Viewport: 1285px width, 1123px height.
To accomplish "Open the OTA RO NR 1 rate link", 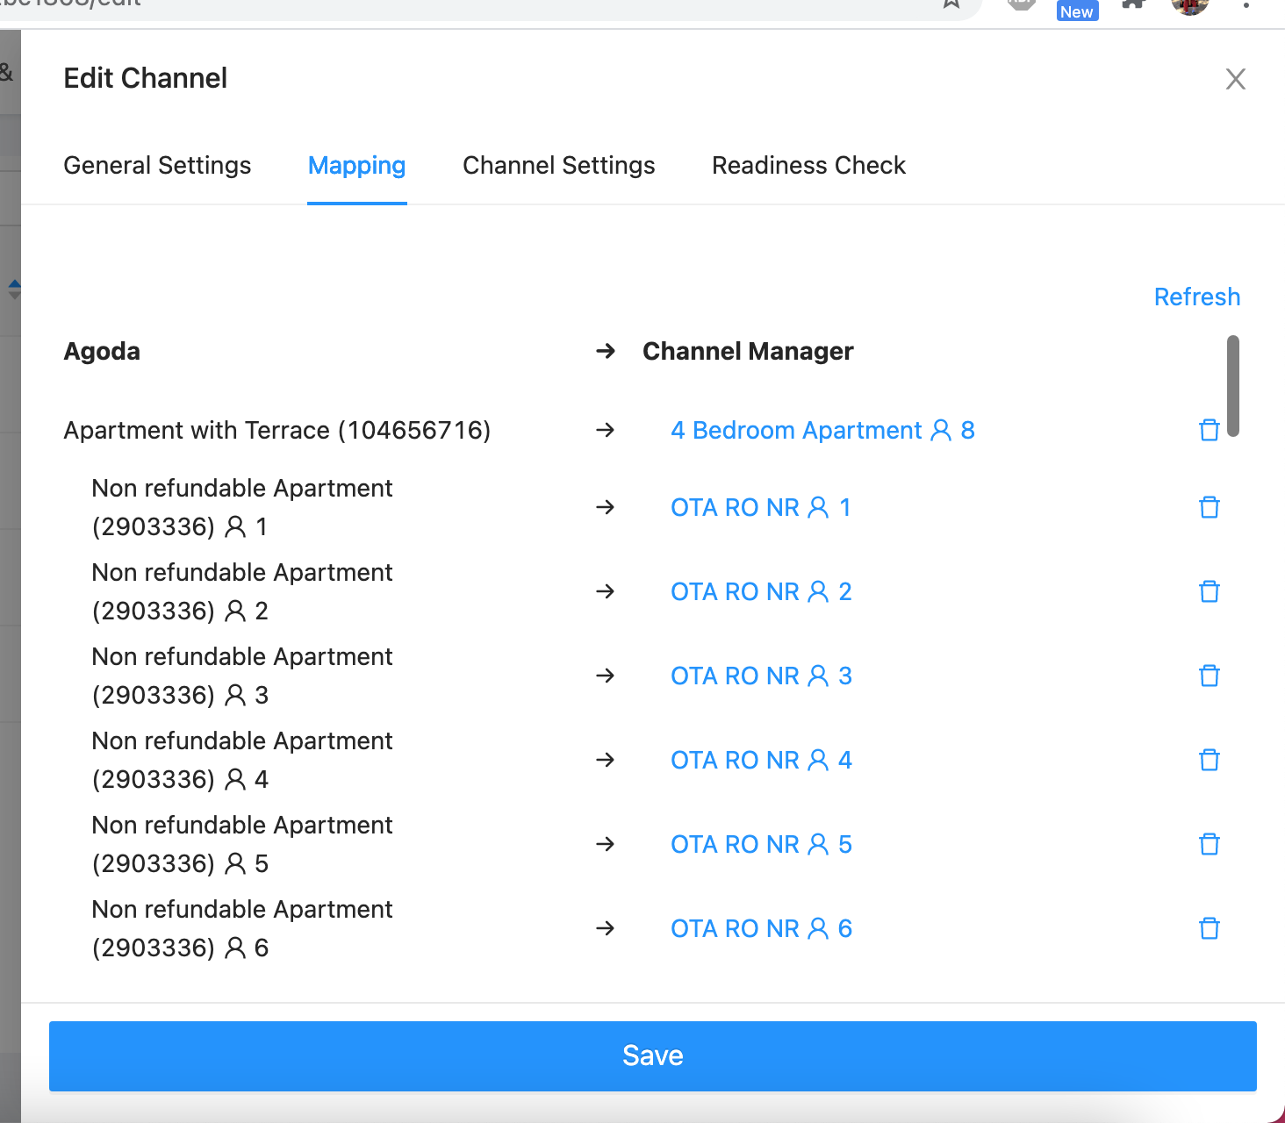I will point(761,507).
